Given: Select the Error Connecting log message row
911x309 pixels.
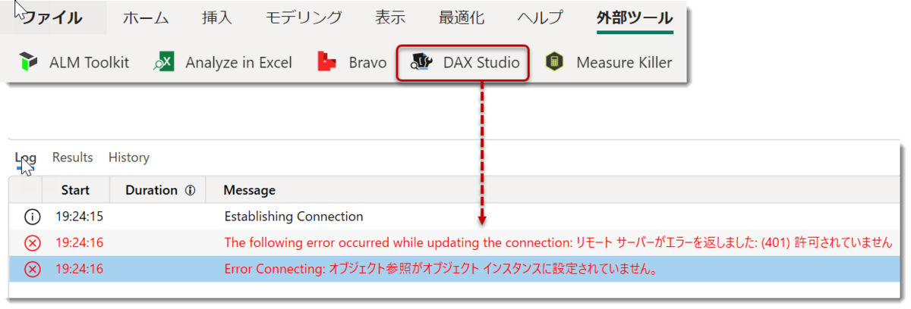Looking at the screenshot, I should [455, 269].
